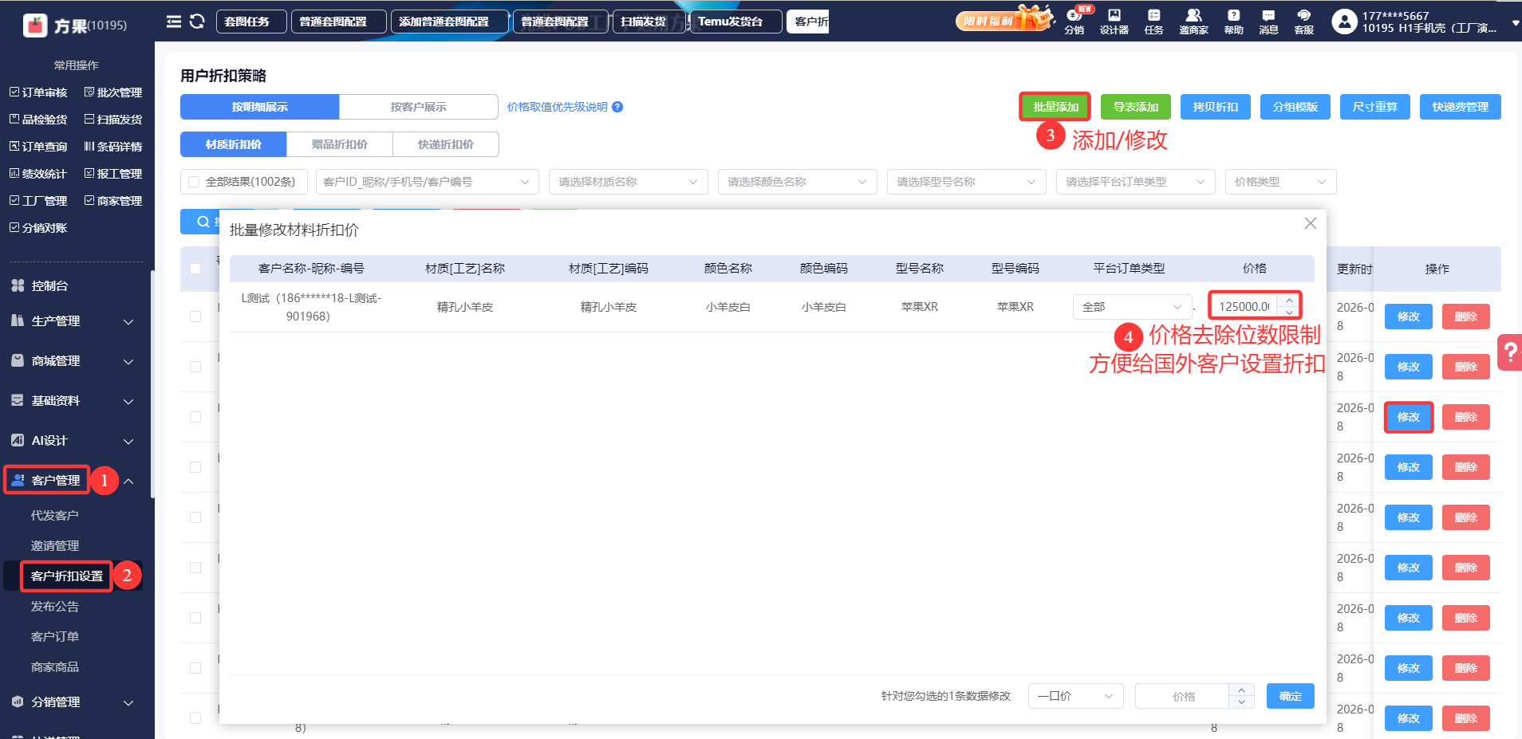Screen dimensions: 1522x739
Task: Open 订单审核 shortcut in the sidebar
Action: tap(38, 92)
